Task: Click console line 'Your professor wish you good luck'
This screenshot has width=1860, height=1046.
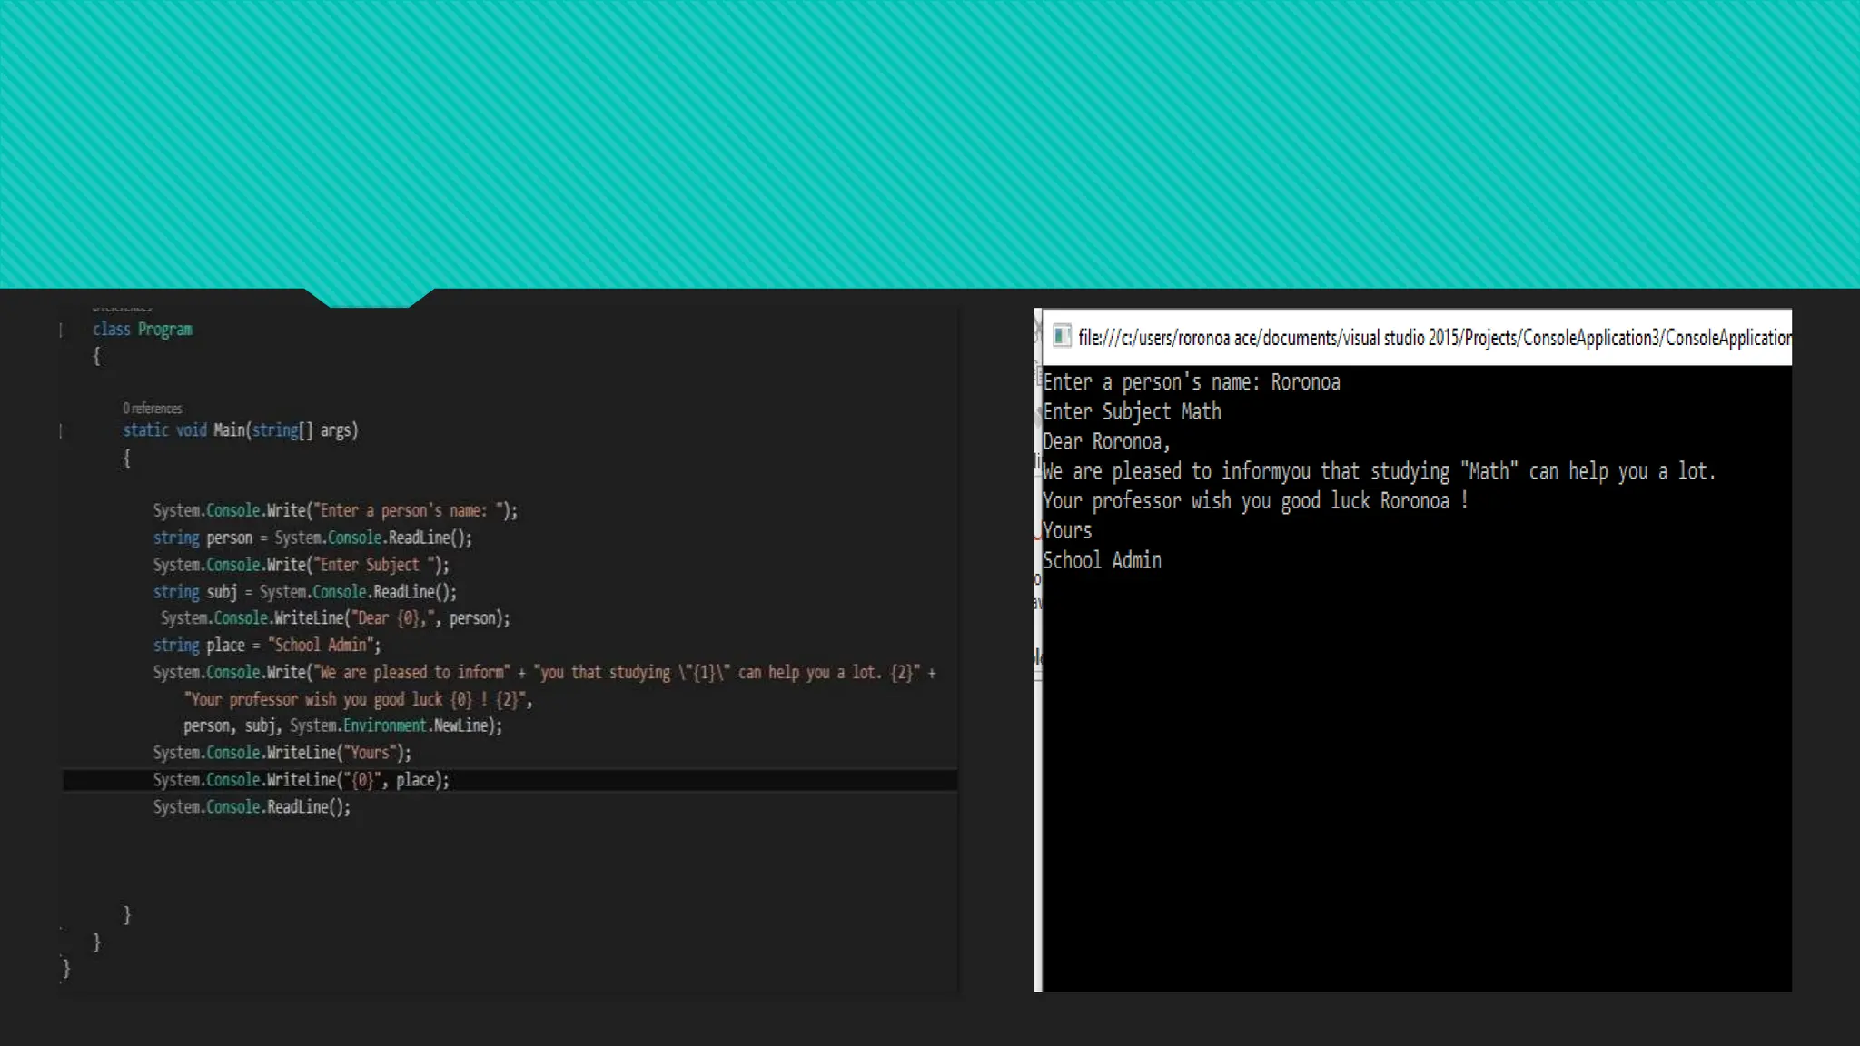Action: (1255, 501)
